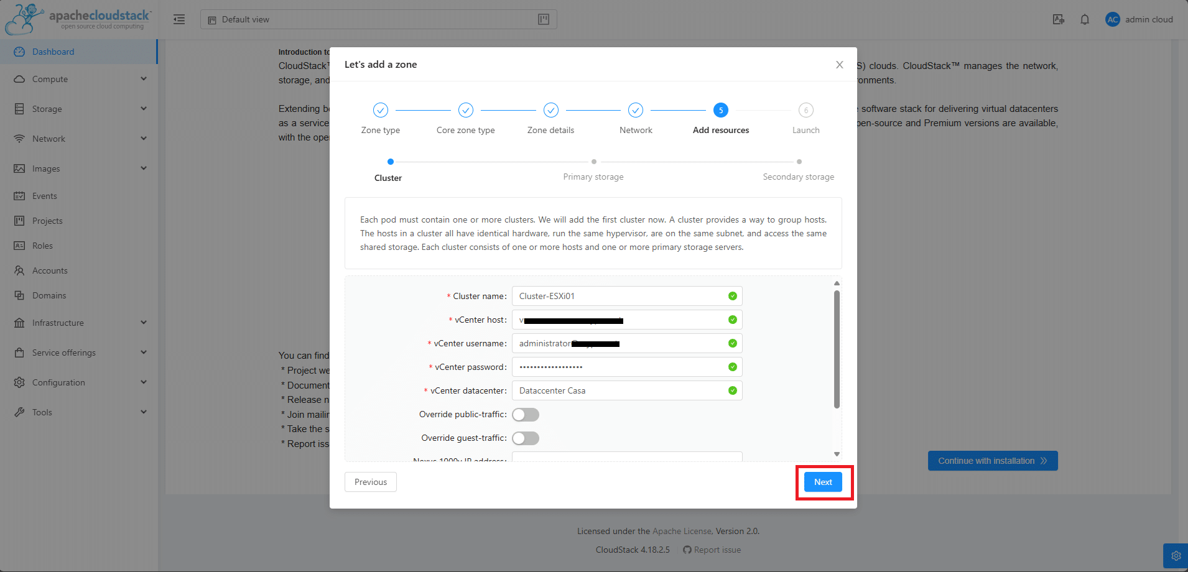Click the GitHub icon beside Report issue
This screenshot has height=572, width=1188.
point(687,550)
